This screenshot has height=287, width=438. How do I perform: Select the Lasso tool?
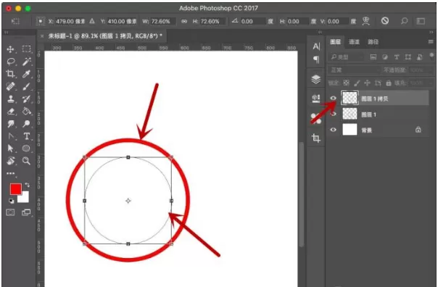pyautogui.click(x=11, y=61)
